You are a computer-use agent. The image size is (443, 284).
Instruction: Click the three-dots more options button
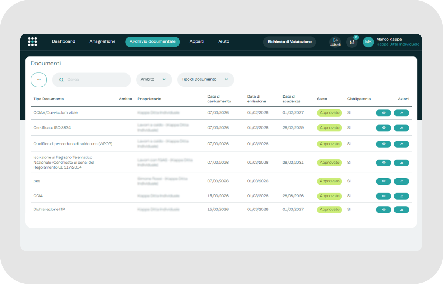pyautogui.click(x=39, y=80)
